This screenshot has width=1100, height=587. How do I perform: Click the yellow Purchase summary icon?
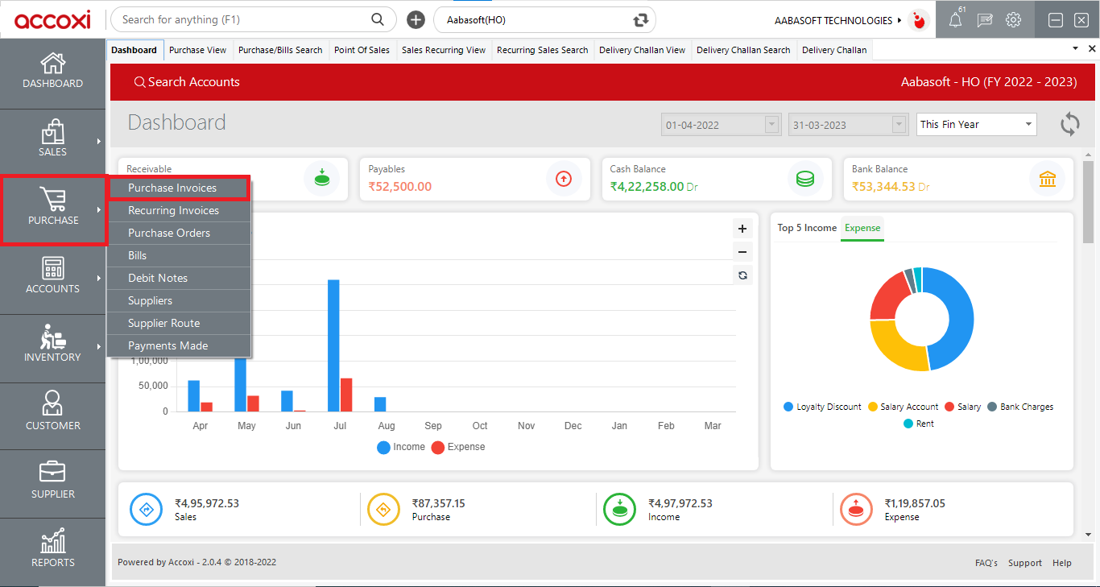383,509
